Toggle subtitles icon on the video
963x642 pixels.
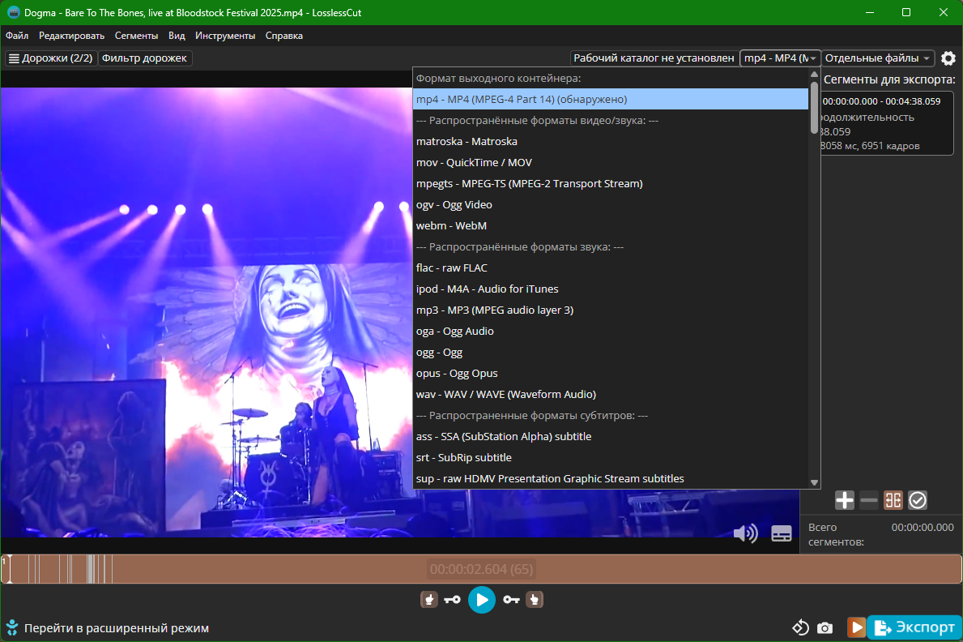(782, 533)
